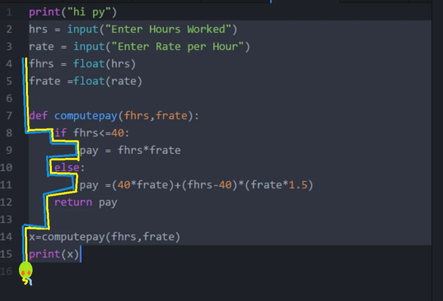The height and width of the screenshot is (301, 443).
Task: Click the 'if' keyword on line 8
Action: [61, 133]
